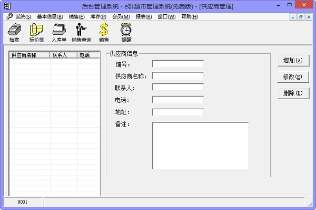Open the 档案 archive toolbar icon
This screenshot has width=316, height=210.
pyautogui.click(x=14, y=33)
